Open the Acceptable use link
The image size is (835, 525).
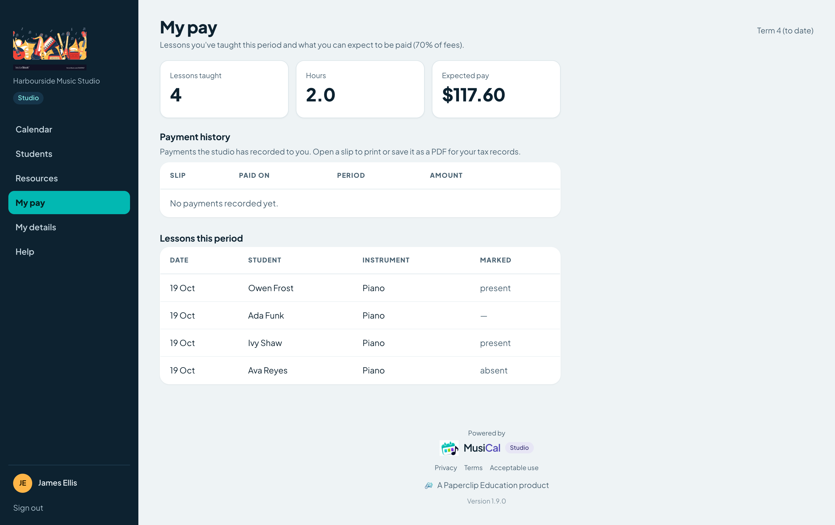click(x=514, y=468)
